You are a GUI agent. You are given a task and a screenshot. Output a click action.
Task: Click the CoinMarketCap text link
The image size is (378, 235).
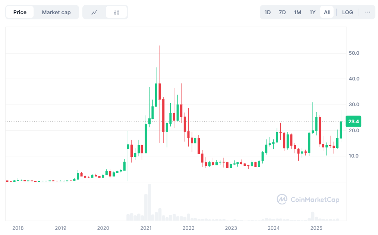[315, 200]
